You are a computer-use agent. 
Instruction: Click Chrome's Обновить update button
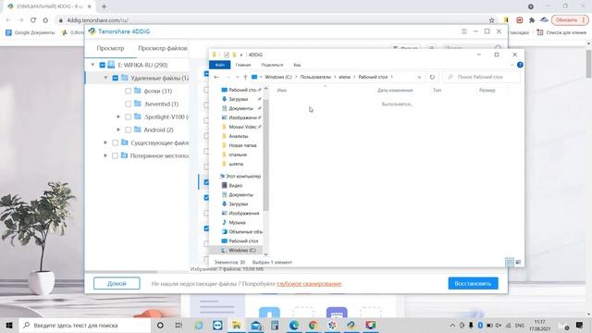click(x=570, y=20)
